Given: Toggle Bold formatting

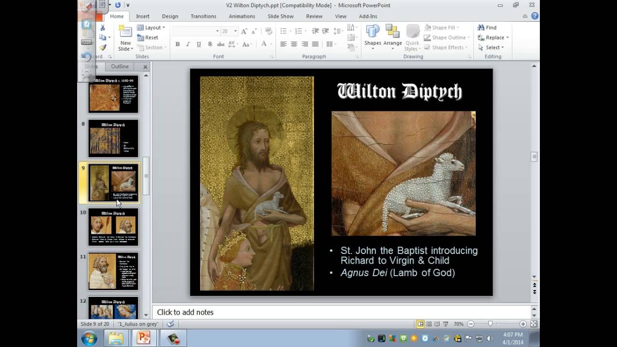Looking at the screenshot, I should coord(177,44).
